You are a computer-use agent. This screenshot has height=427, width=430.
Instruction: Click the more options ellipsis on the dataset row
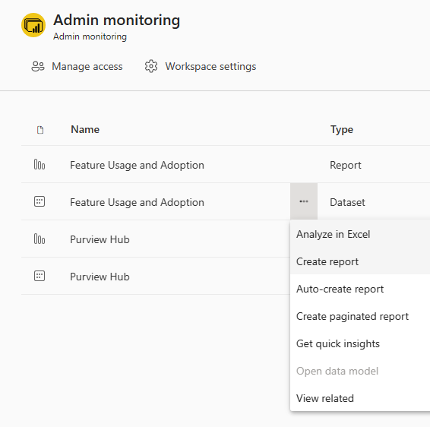(x=304, y=201)
